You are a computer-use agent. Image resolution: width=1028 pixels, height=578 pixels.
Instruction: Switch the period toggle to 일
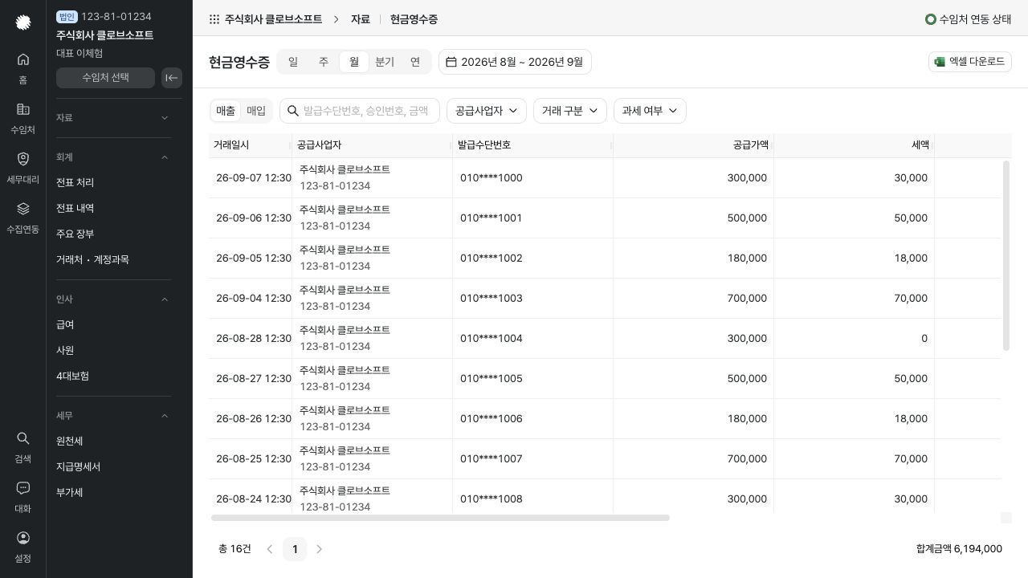(293, 62)
